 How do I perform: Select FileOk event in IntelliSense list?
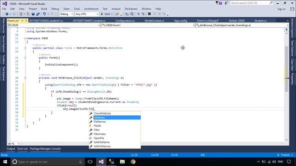click(x=115, y=126)
